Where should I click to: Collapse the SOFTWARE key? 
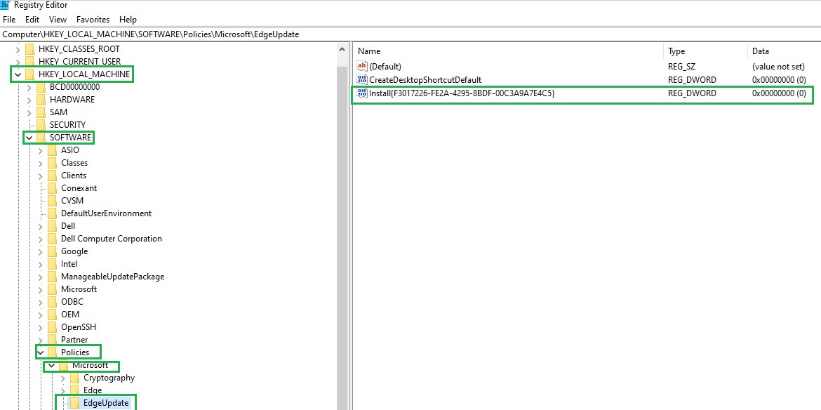coord(30,138)
